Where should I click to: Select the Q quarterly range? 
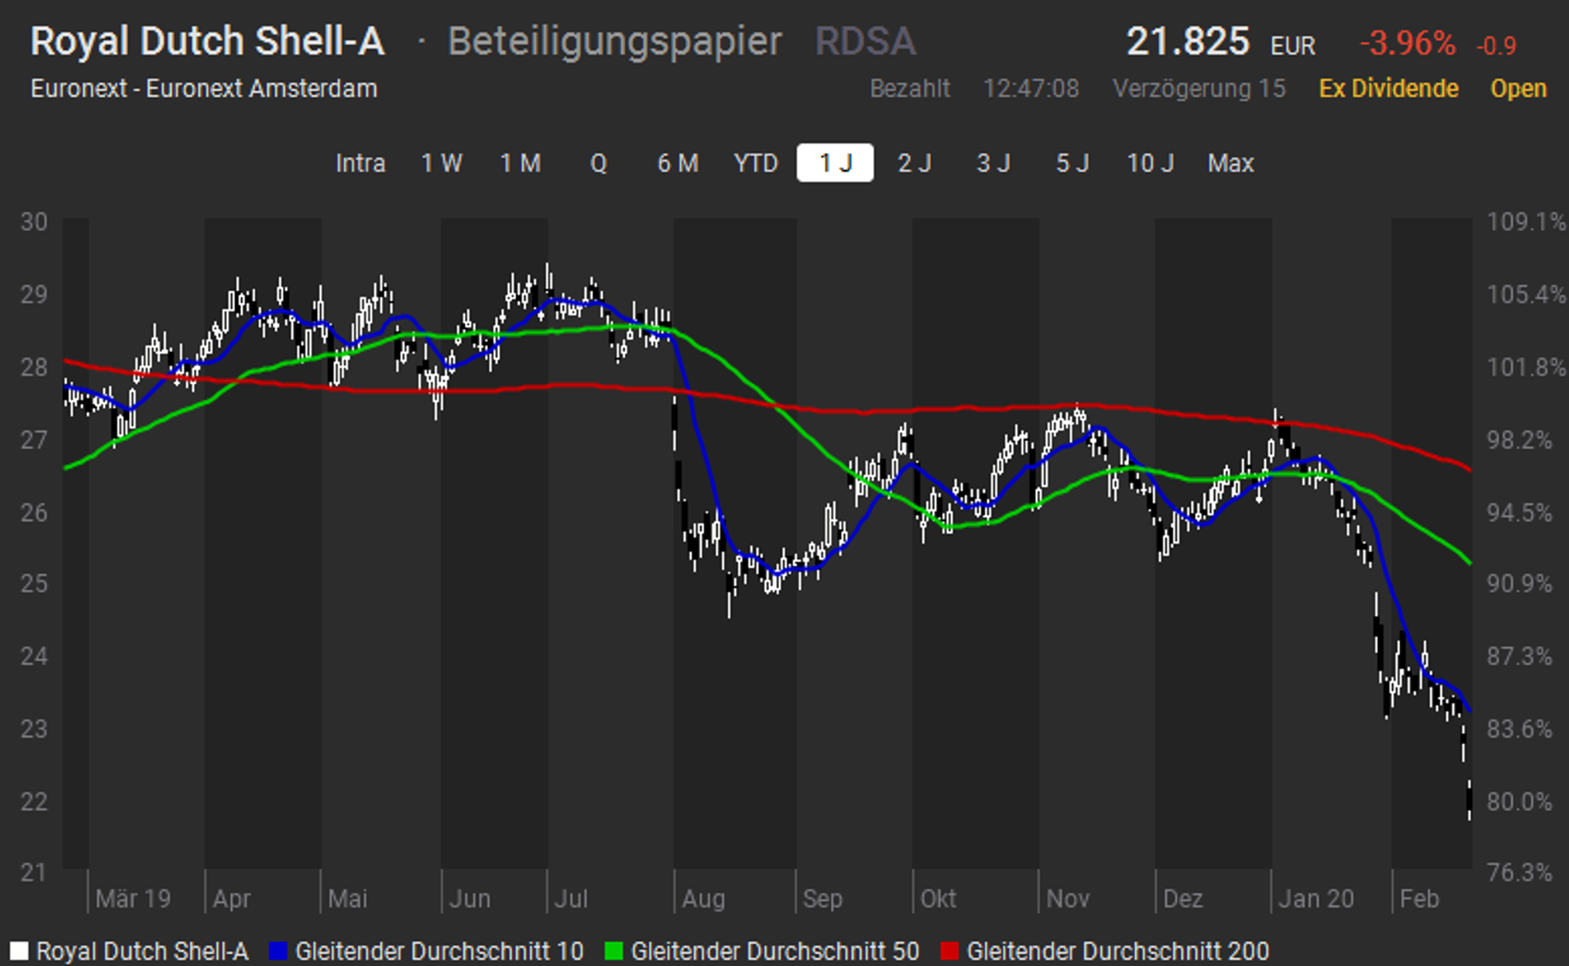pyautogui.click(x=598, y=164)
